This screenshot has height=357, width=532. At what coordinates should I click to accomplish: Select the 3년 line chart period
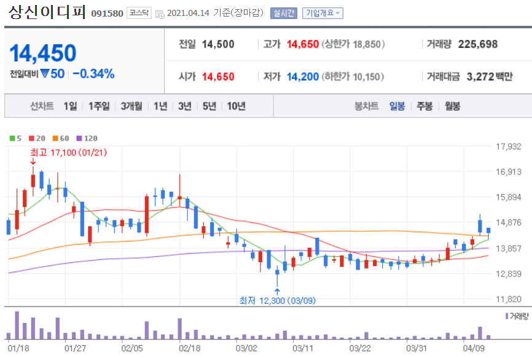pyautogui.click(x=185, y=106)
